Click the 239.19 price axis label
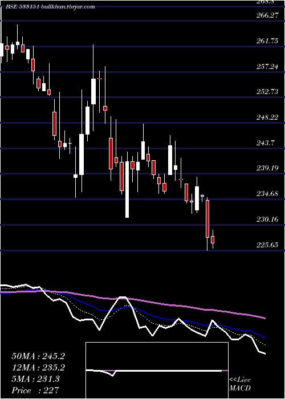The height and width of the screenshot is (399, 285). (x=267, y=168)
